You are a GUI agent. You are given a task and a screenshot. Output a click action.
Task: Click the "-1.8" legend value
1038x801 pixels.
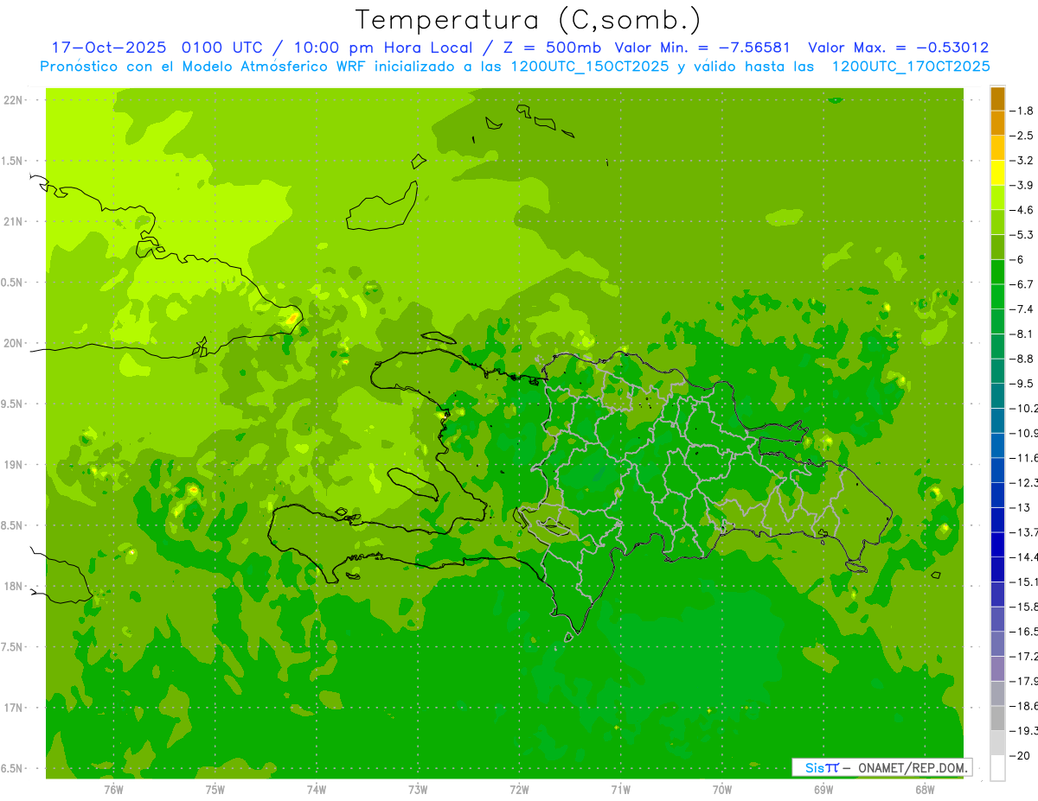1023,111
